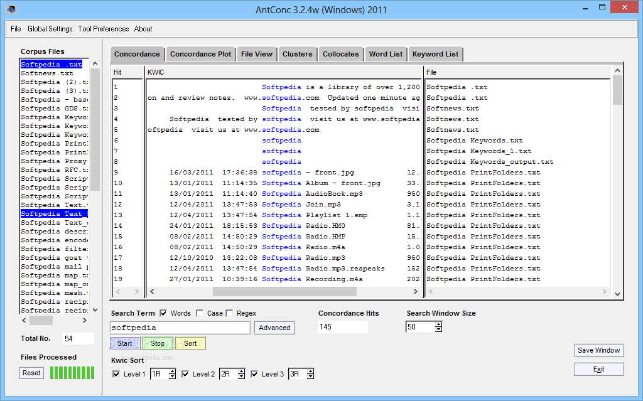Click corpus files horizontal scroll-left arrow

[x=24, y=320]
